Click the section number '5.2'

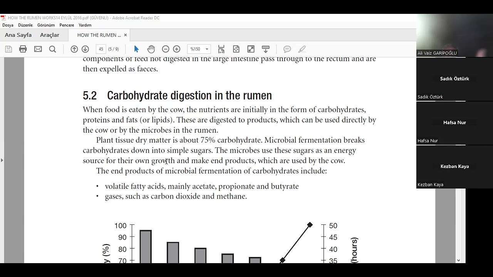point(90,95)
